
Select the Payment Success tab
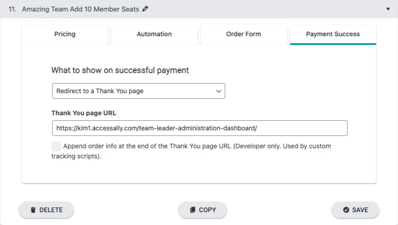click(x=333, y=34)
